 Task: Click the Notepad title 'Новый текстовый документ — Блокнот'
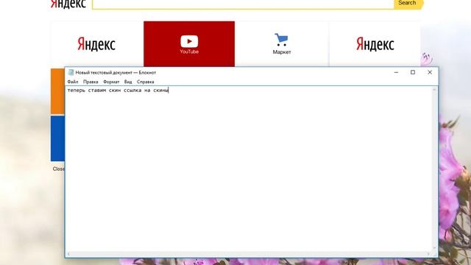[x=116, y=72]
